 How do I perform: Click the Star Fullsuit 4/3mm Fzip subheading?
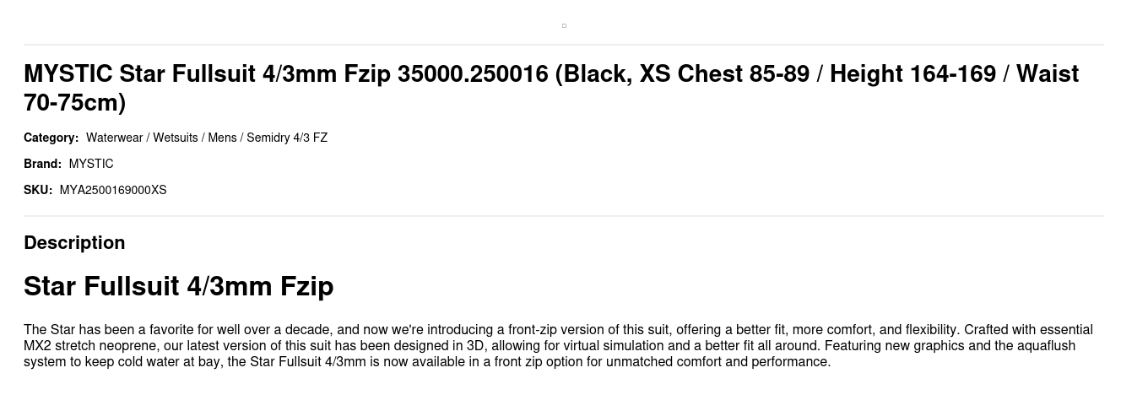(178, 286)
